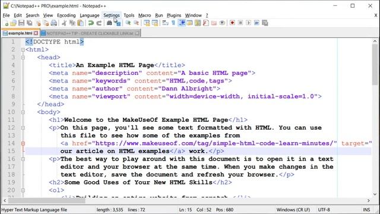Click the scroll down arrow
The width and height of the screenshot is (380, 214).
[375, 194]
